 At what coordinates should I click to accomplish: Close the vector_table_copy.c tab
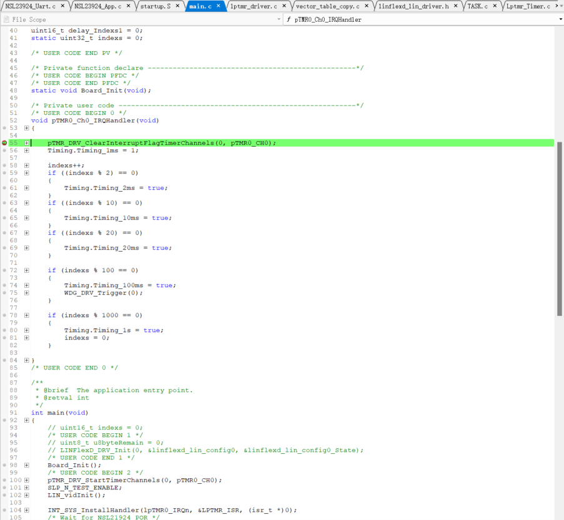click(x=367, y=6)
